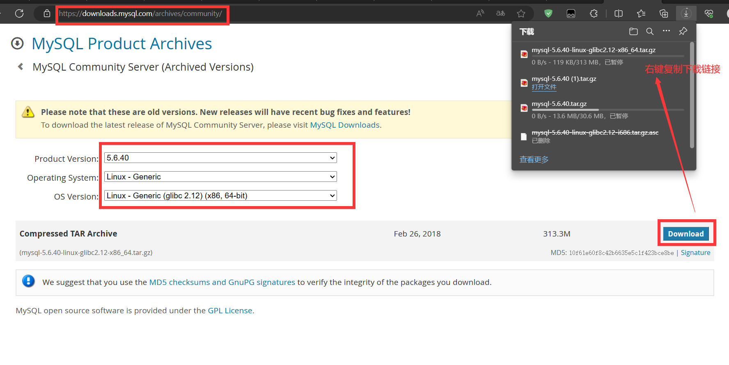Click the Feb 26, 2018 date
This screenshot has width=729, height=365.
[417, 234]
